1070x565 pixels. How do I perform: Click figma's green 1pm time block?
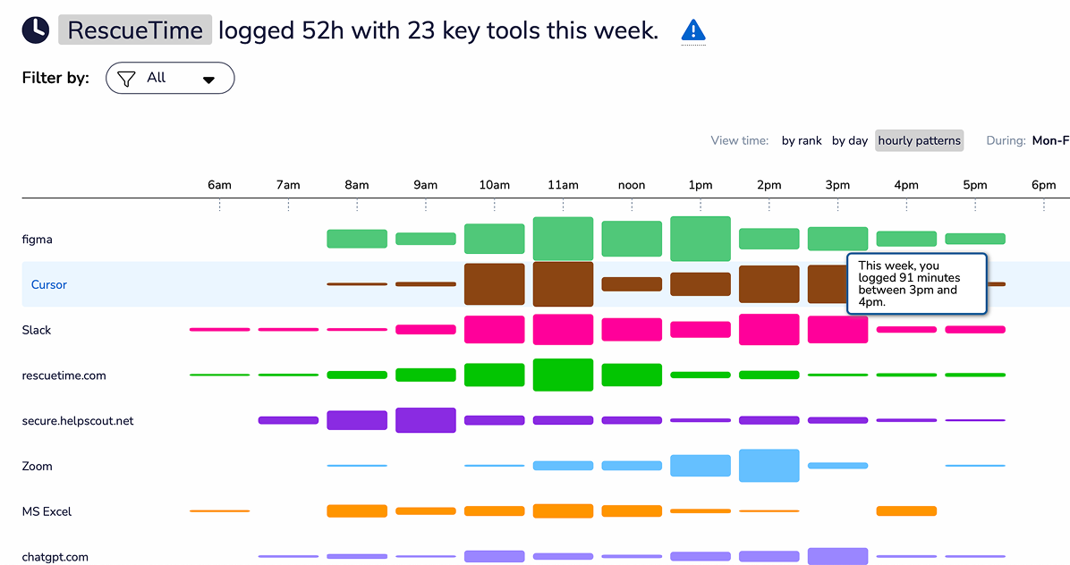click(701, 239)
